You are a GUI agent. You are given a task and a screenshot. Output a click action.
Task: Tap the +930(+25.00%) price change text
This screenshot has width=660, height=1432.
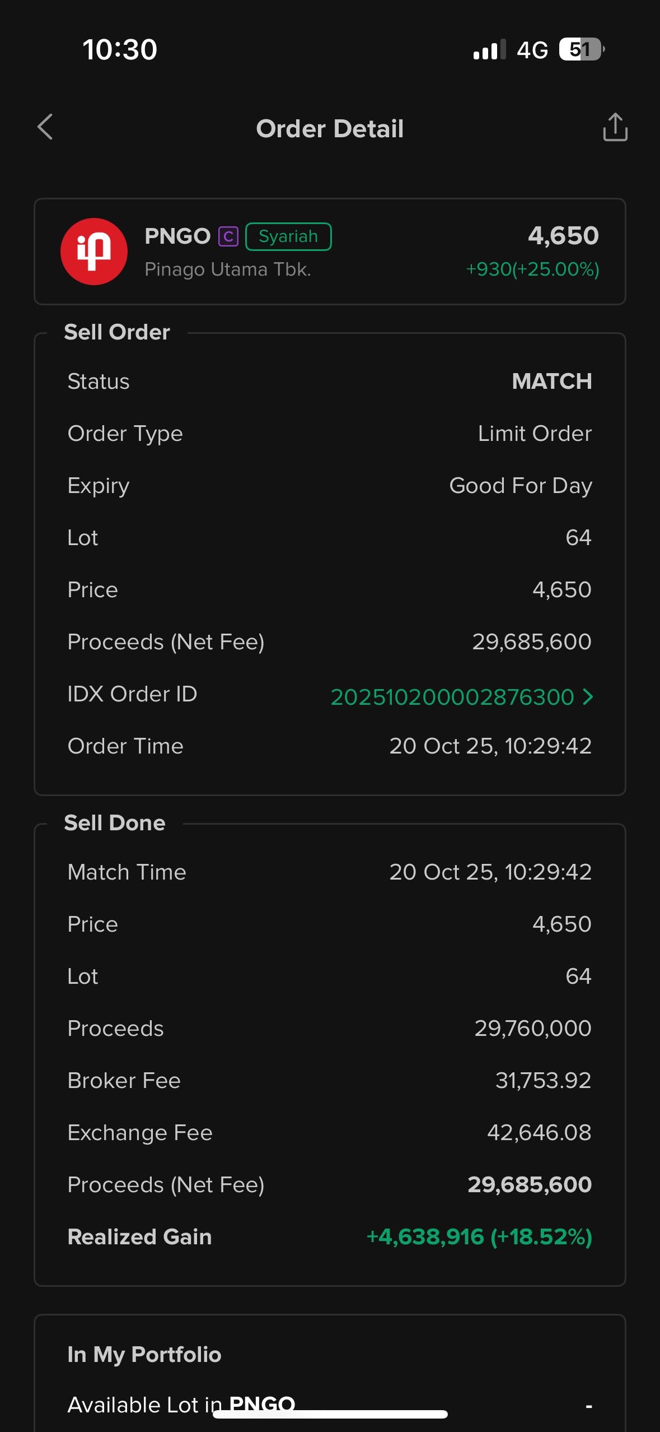[x=532, y=269]
